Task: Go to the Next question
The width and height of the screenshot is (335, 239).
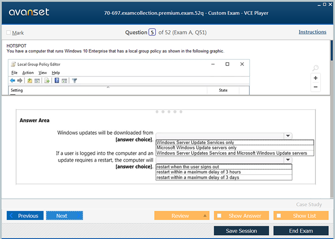Action: (x=65, y=216)
